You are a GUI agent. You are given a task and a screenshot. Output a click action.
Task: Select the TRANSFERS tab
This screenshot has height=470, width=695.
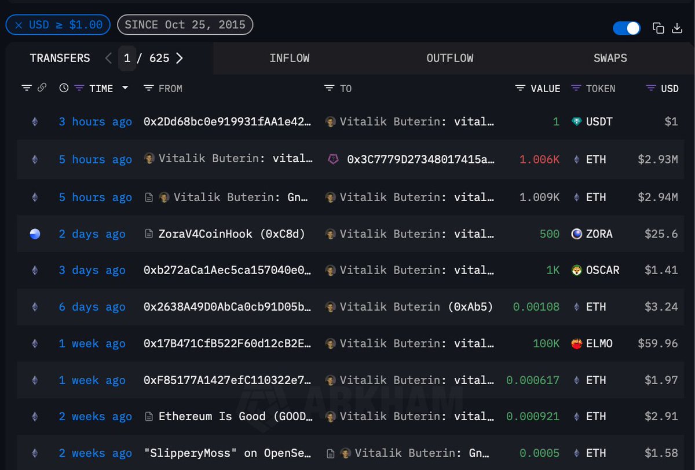point(60,58)
